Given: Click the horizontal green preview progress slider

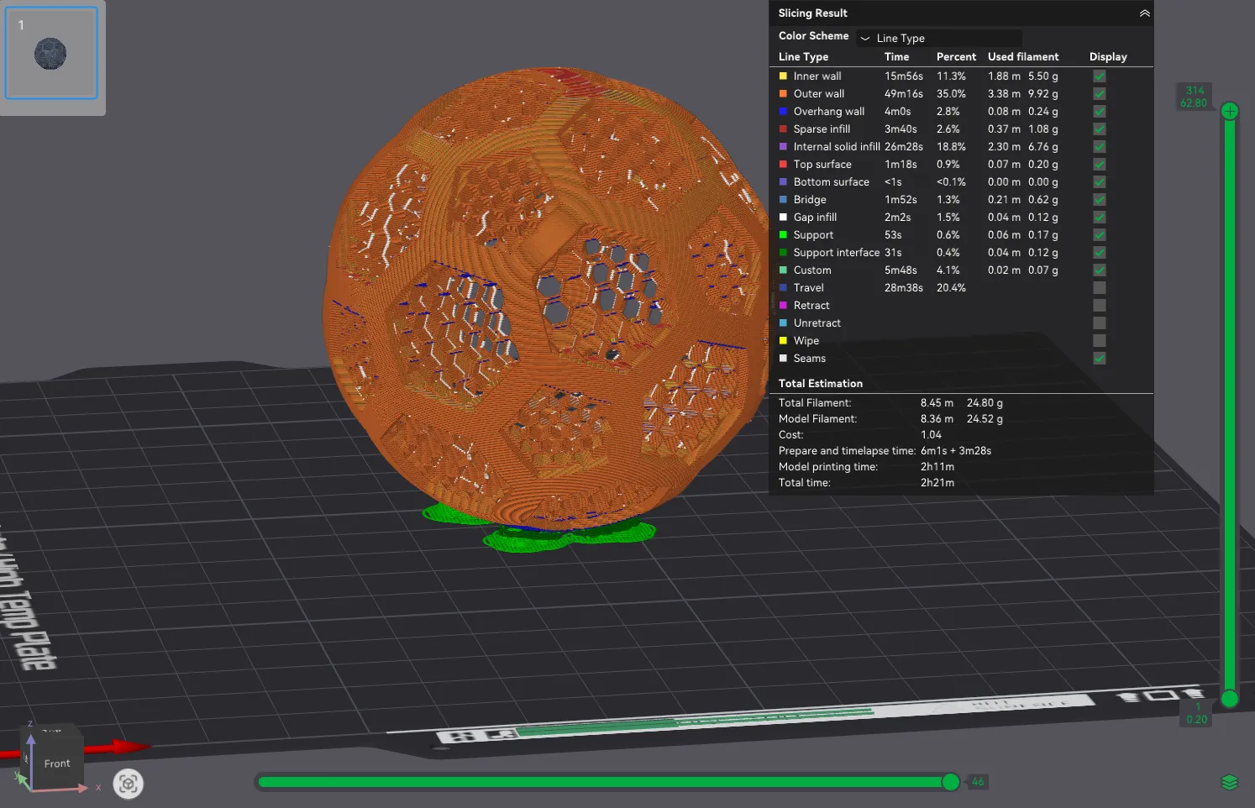Looking at the screenshot, I should 605,781.
